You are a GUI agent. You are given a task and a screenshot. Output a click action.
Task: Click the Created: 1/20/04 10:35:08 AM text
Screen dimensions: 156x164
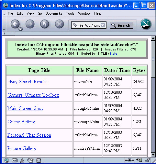(40, 49)
